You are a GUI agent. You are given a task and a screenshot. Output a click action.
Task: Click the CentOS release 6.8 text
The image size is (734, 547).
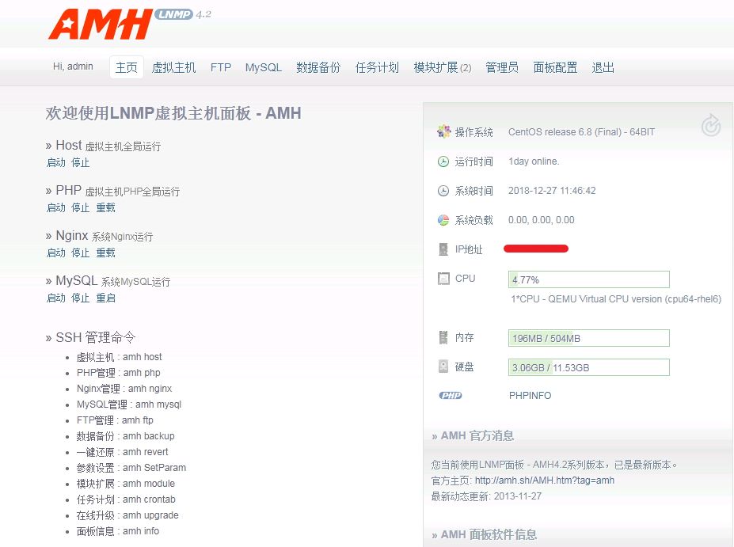coord(581,132)
